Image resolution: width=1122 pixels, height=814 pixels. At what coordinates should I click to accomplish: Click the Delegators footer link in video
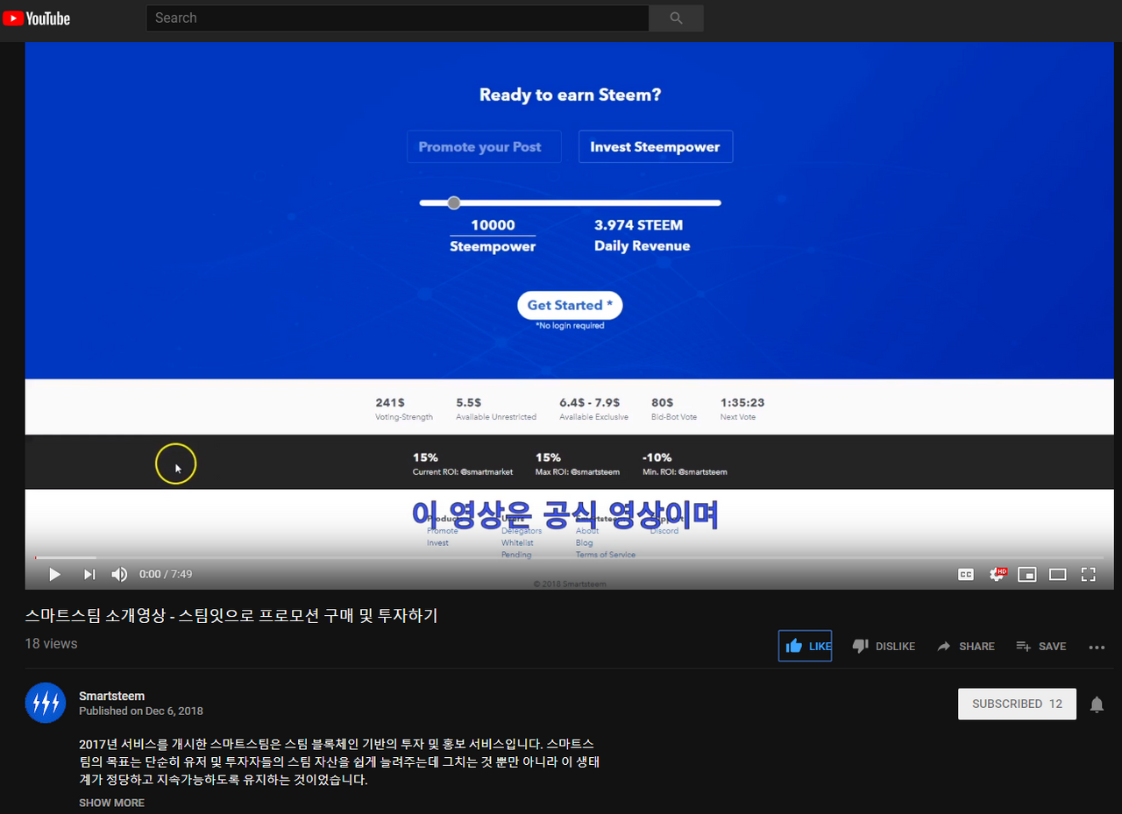(522, 531)
